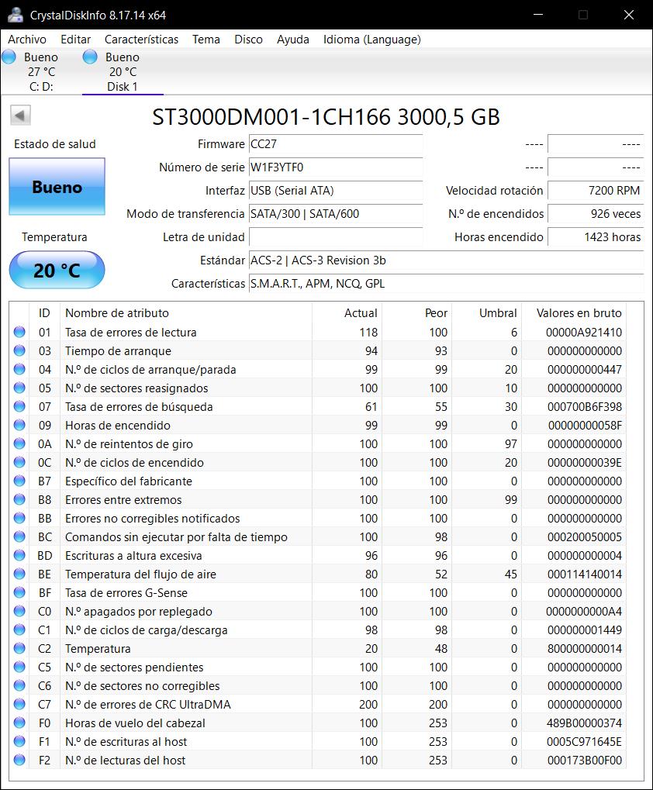The width and height of the screenshot is (653, 790).
Task: Click the Firmware field showing CC27
Action: [336, 144]
